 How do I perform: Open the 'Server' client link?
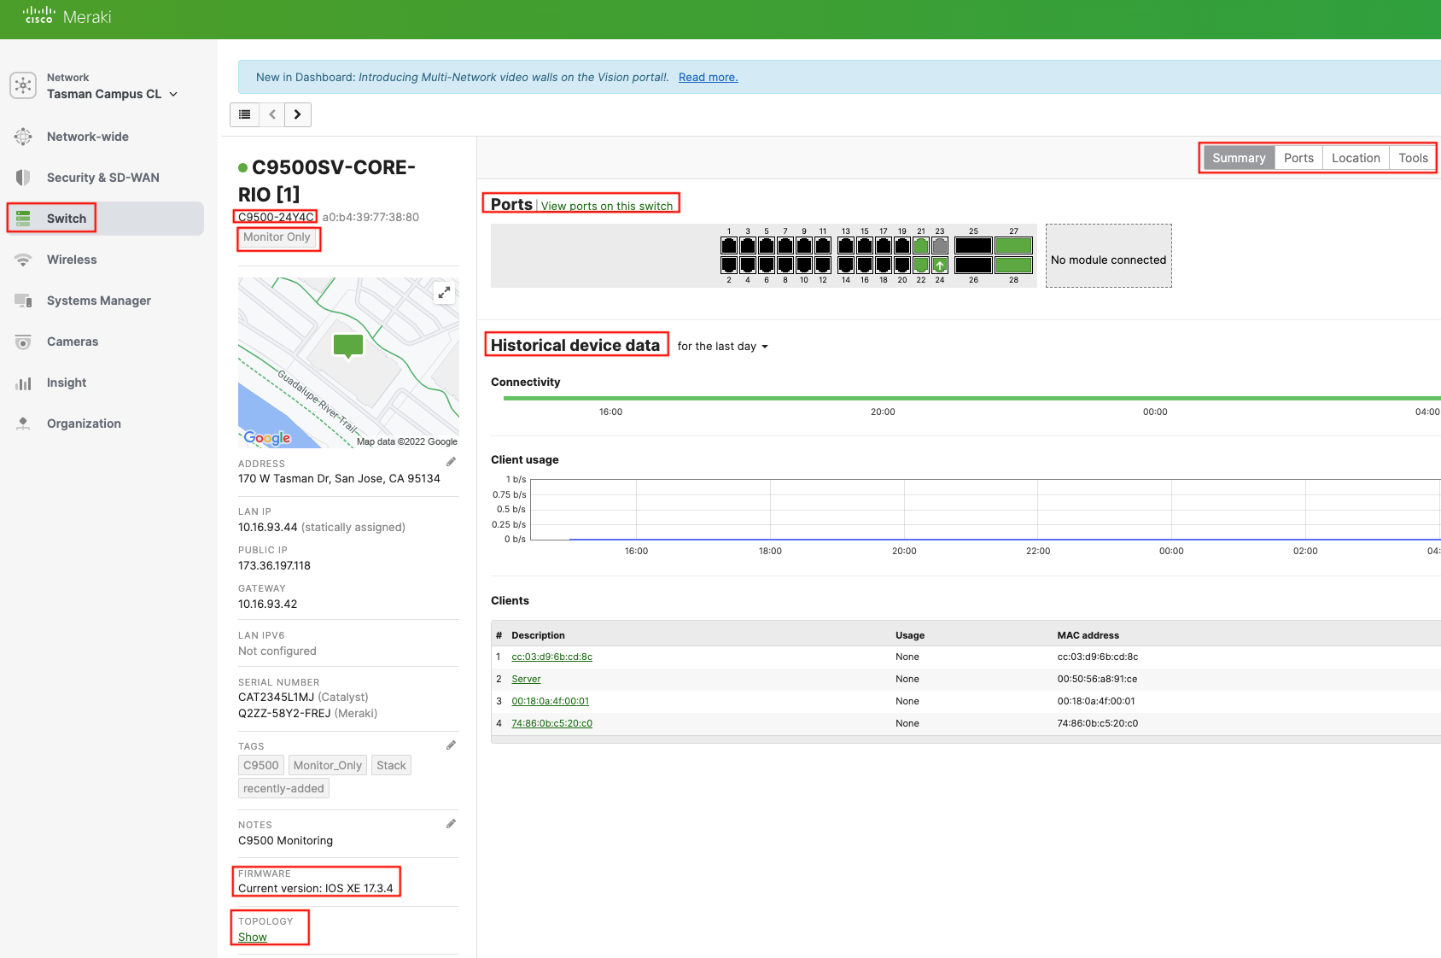[526, 680]
